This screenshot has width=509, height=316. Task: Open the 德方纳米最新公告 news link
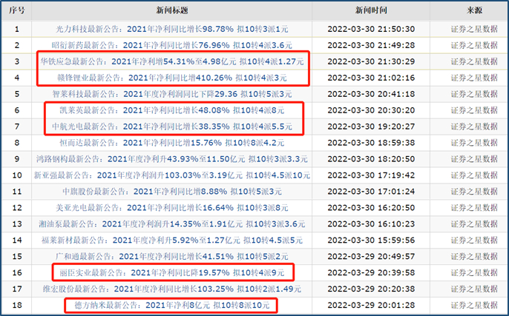point(172,305)
